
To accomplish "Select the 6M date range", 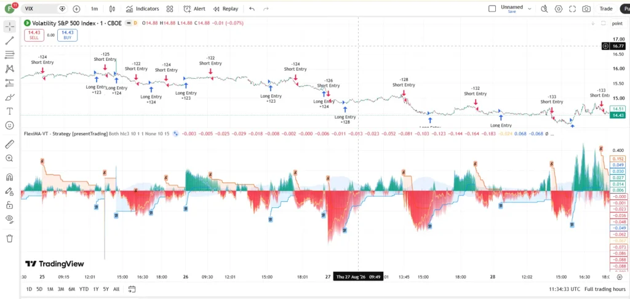I will pos(71,289).
